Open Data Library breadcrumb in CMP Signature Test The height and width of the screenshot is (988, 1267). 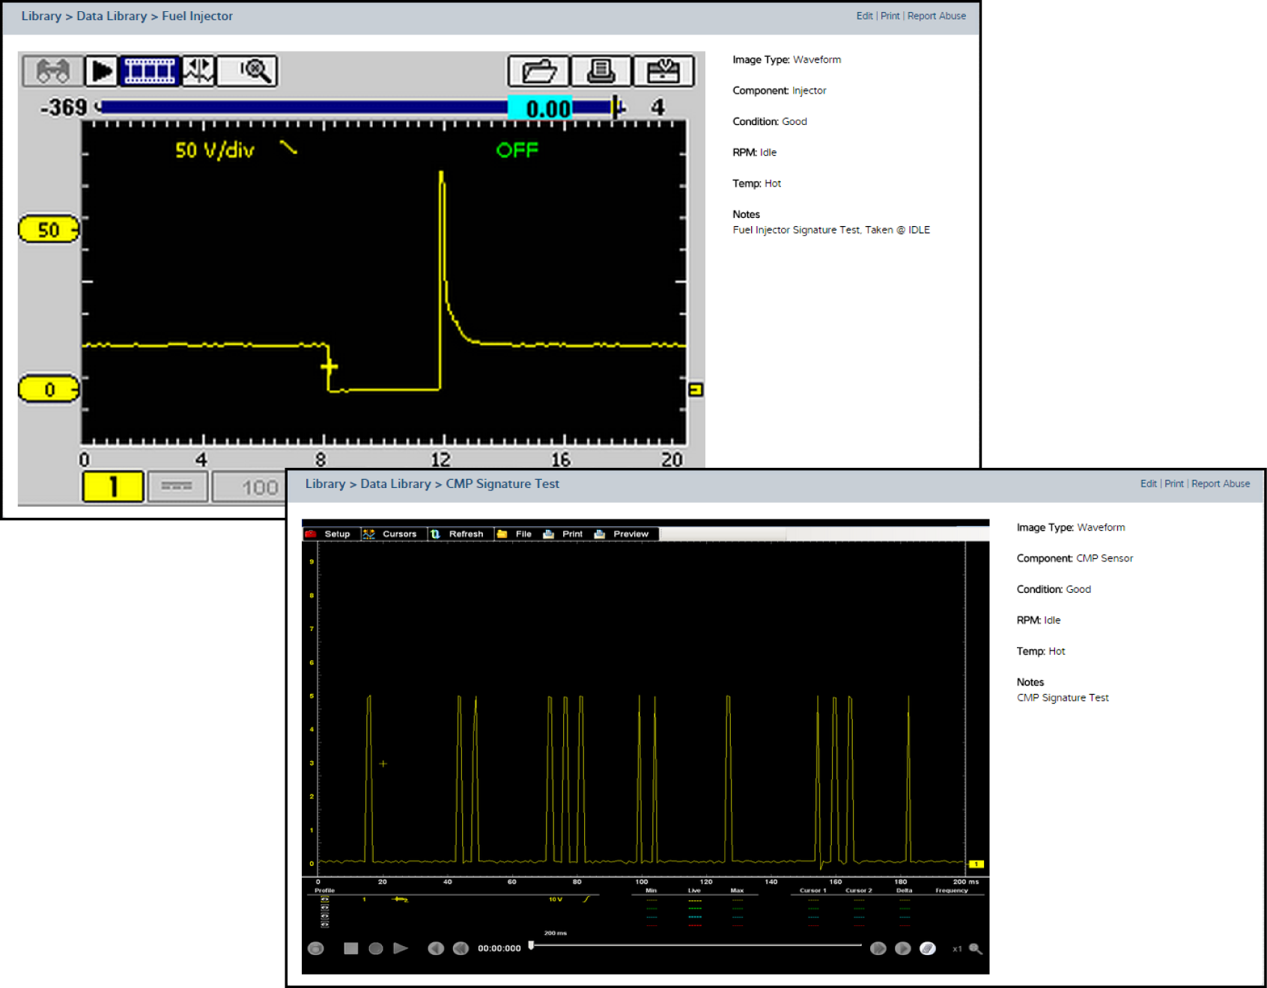395,484
